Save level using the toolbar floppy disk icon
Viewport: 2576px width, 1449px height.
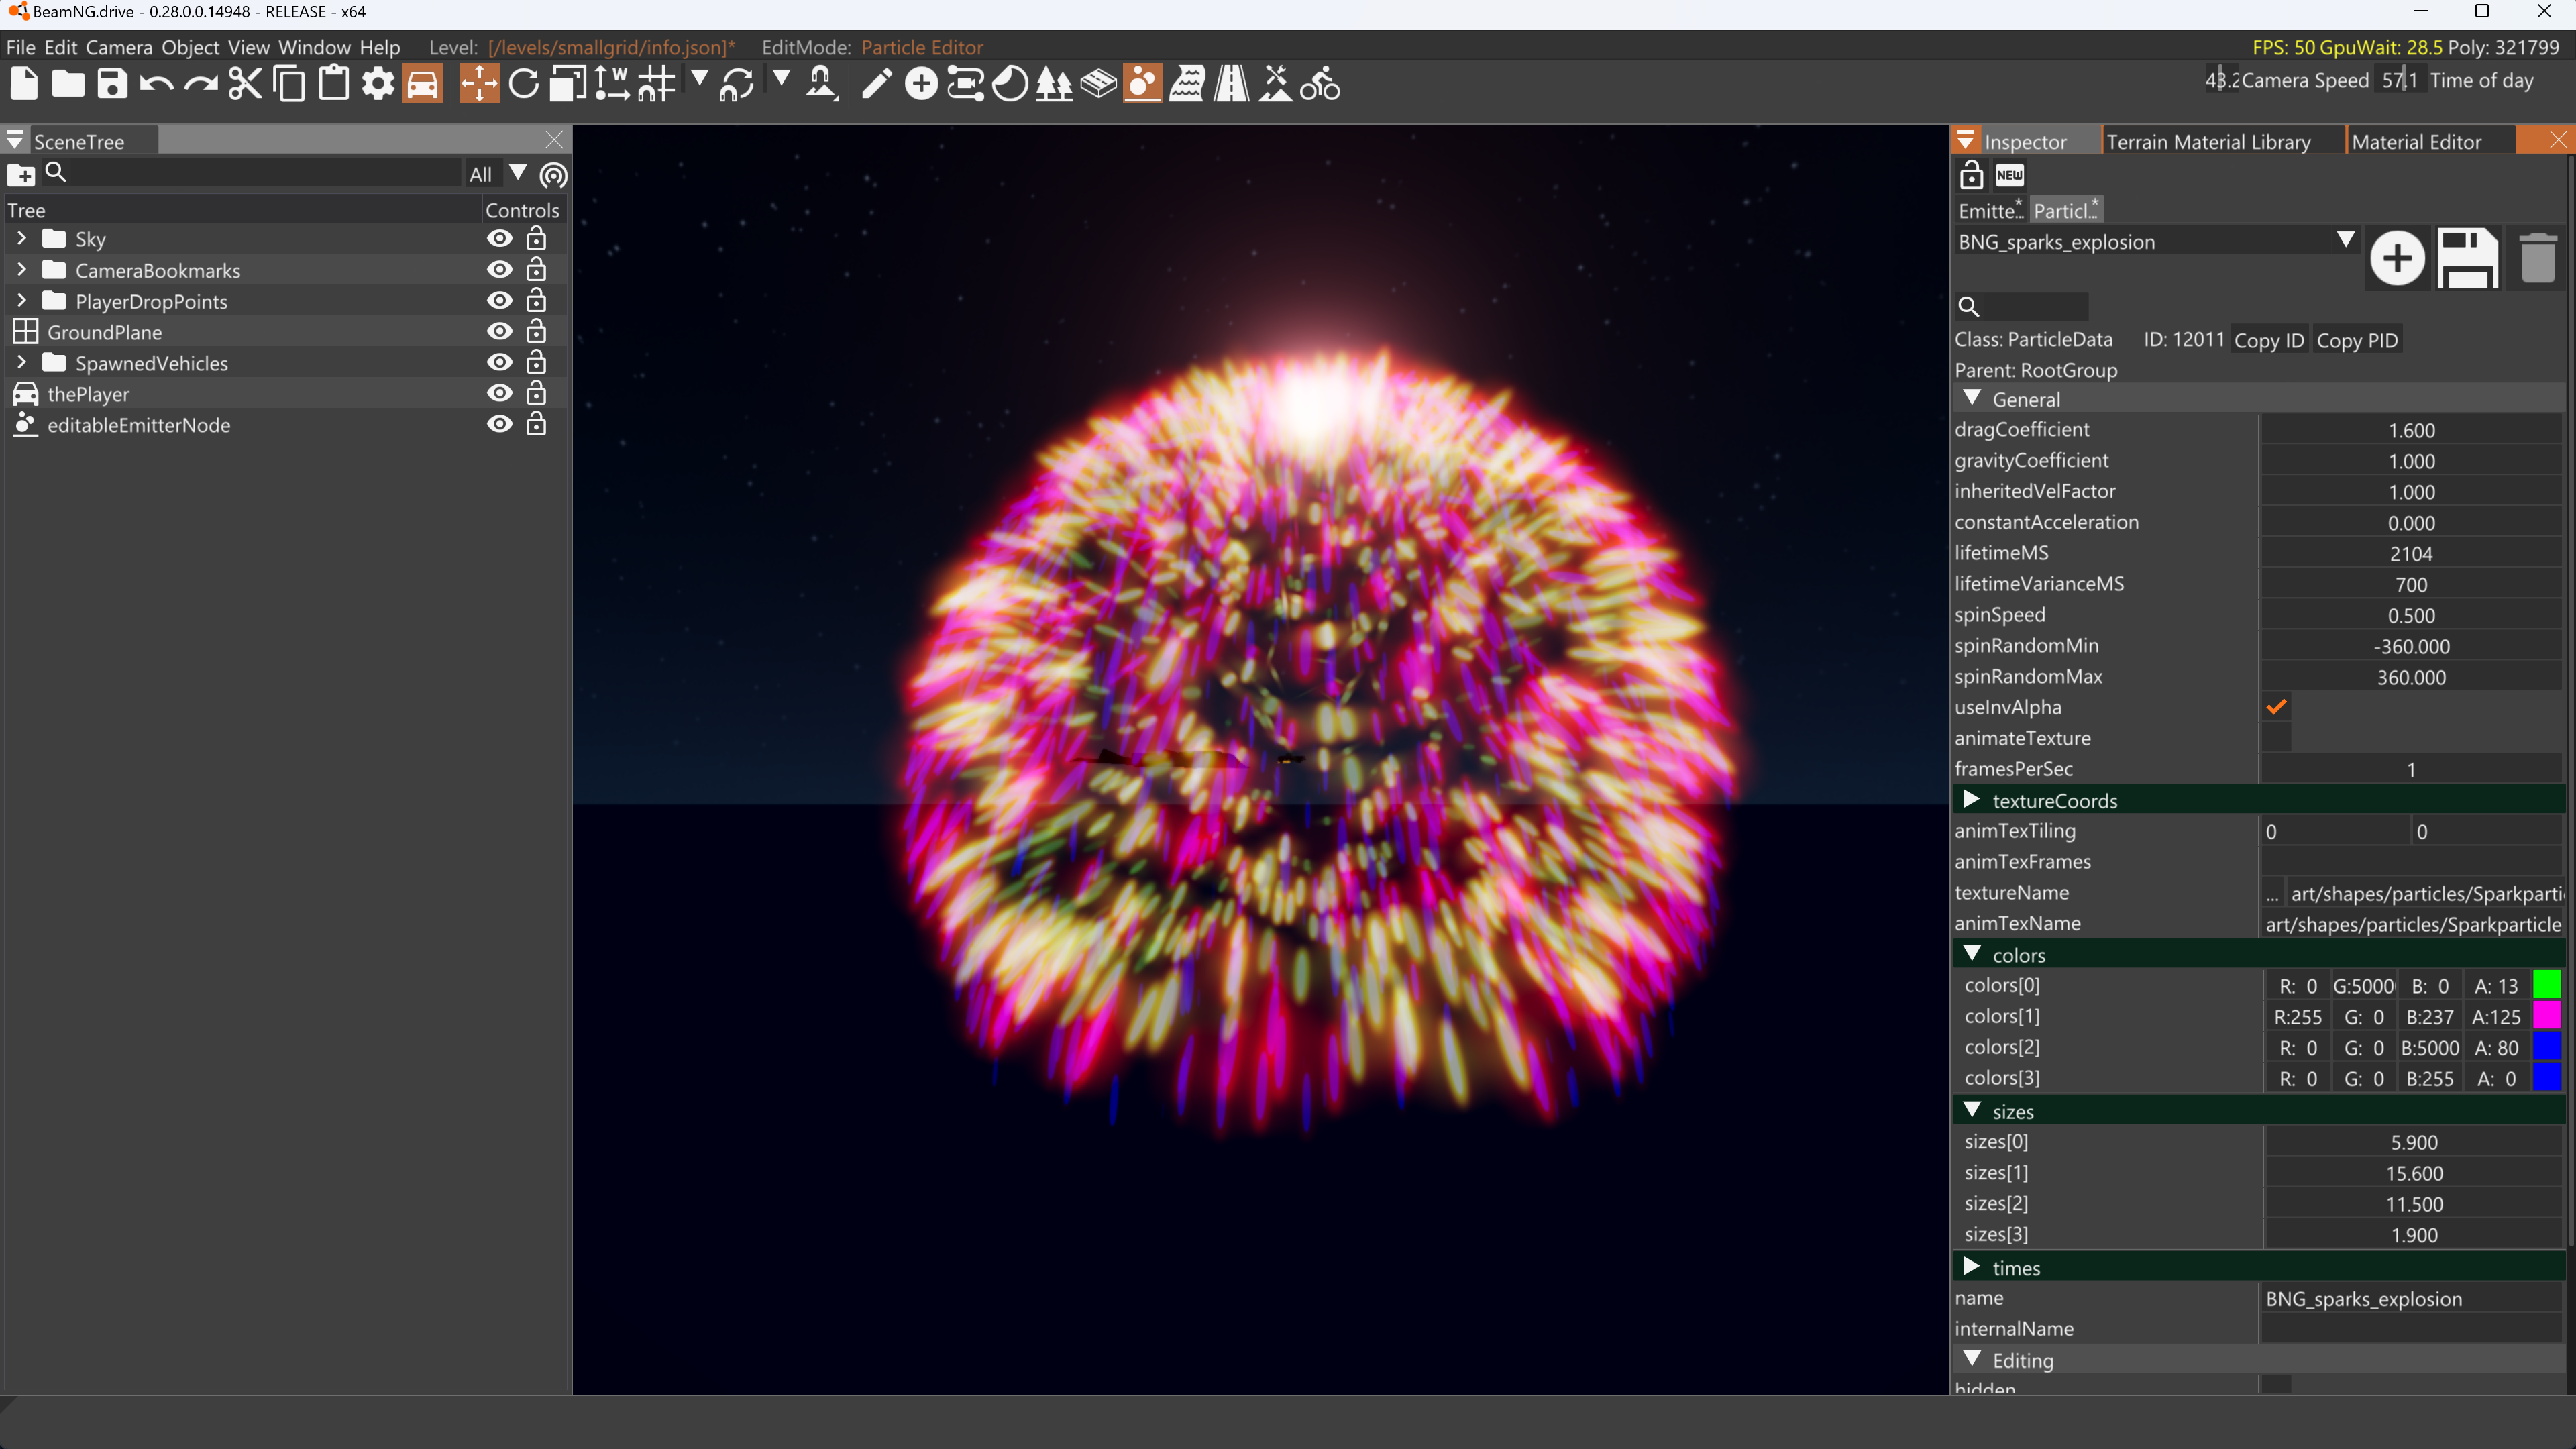pyautogui.click(x=112, y=84)
